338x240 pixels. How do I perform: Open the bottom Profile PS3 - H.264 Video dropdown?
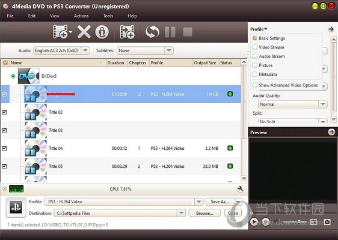coord(198,202)
